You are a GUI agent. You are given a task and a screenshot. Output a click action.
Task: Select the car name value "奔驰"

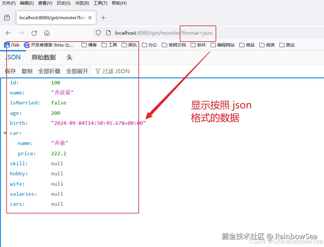coord(60,143)
